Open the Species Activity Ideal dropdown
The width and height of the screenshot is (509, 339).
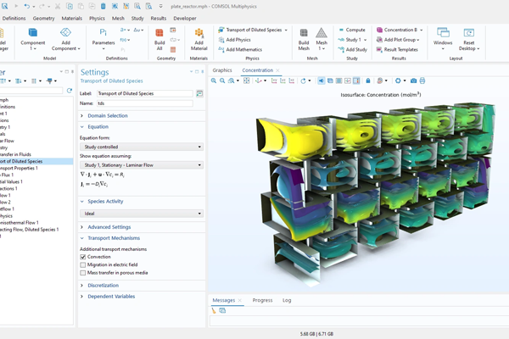pos(142,214)
